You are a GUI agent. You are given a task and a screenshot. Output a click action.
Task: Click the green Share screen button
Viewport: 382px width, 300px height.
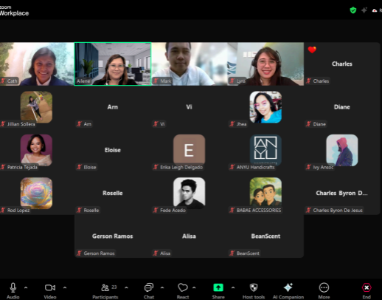(218, 287)
